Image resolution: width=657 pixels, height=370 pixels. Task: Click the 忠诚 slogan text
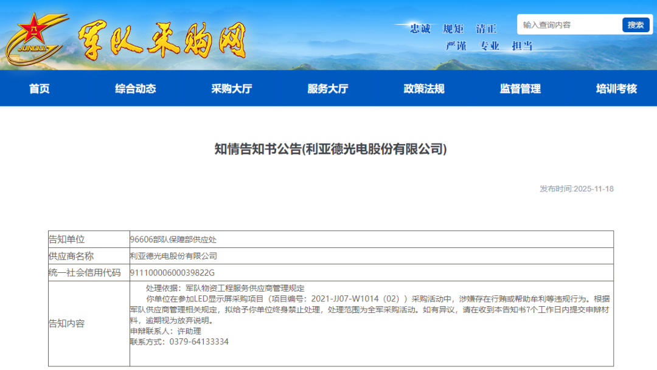418,28
